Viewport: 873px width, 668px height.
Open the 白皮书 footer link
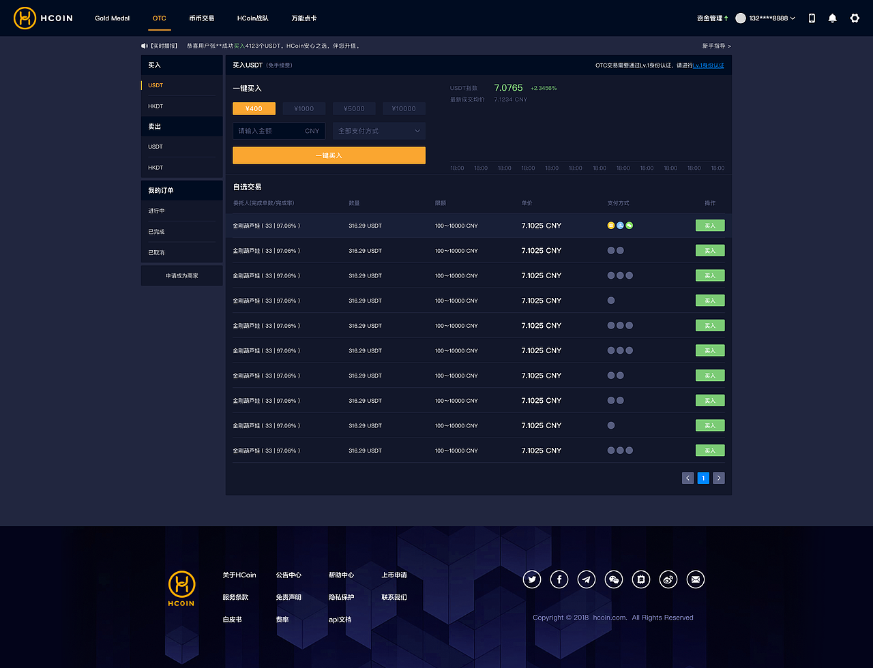point(232,620)
